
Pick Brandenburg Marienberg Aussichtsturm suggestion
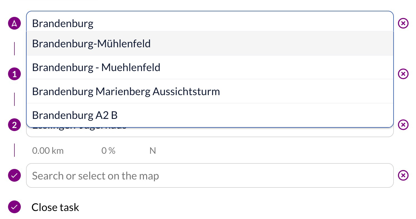210,91
